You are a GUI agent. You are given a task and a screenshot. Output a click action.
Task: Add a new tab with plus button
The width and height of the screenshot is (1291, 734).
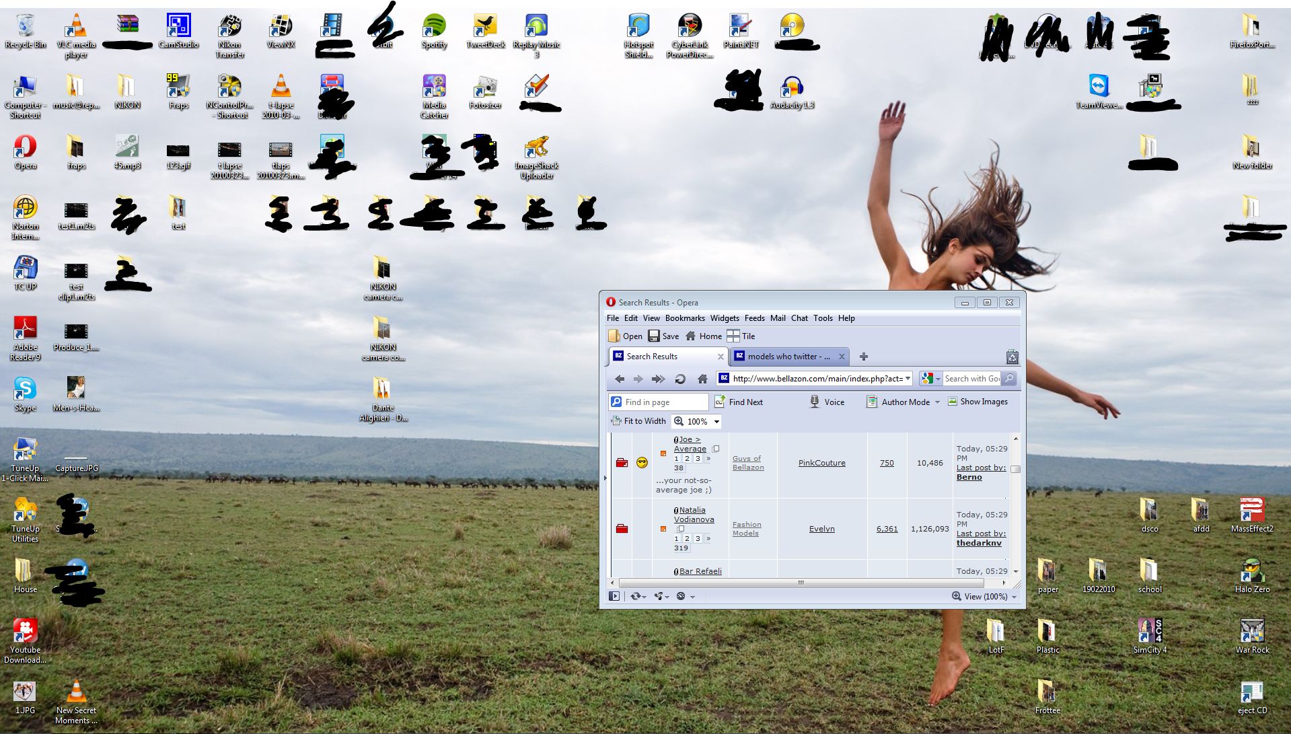(864, 357)
